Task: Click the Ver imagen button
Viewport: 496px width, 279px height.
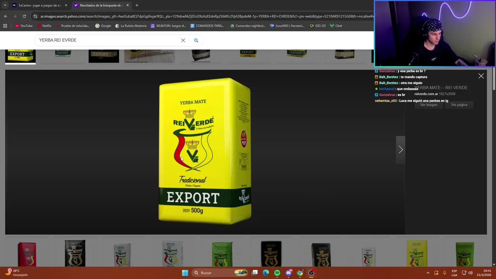Action: click(x=429, y=105)
